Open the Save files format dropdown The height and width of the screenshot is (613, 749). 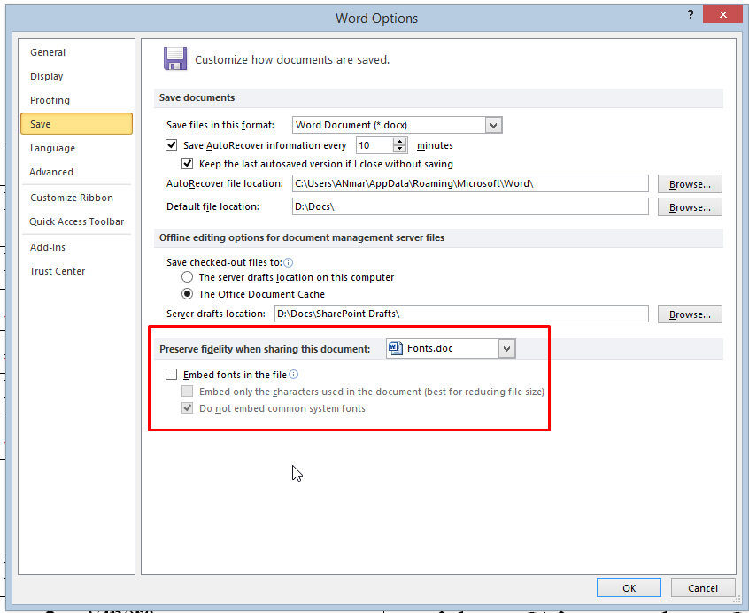[x=494, y=126]
